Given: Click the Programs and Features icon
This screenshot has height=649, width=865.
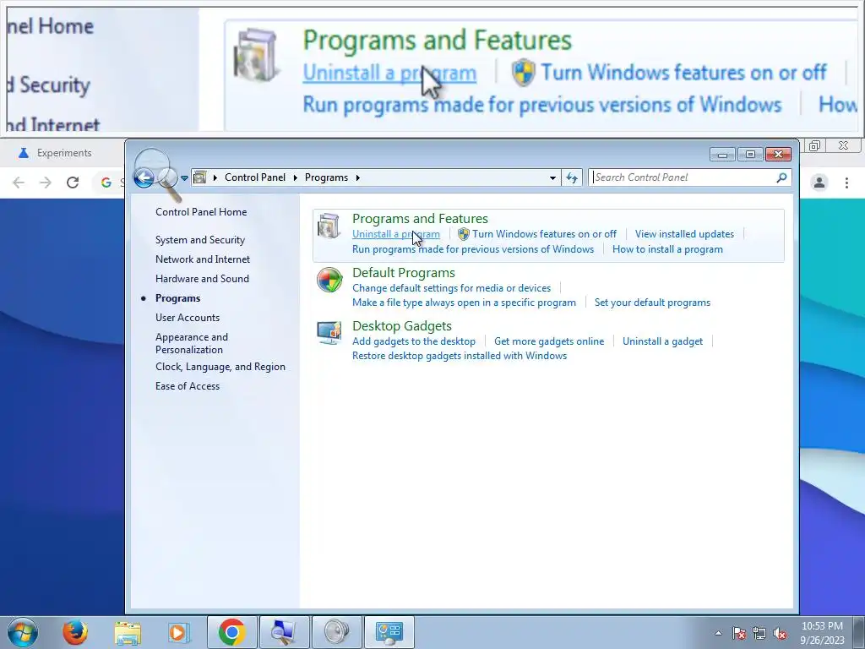Looking at the screenshot, I should tap(329, 226).
